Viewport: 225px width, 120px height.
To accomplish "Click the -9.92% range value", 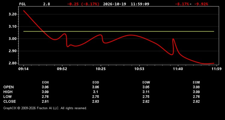I will pyautogui.click(x=201, y=4).
